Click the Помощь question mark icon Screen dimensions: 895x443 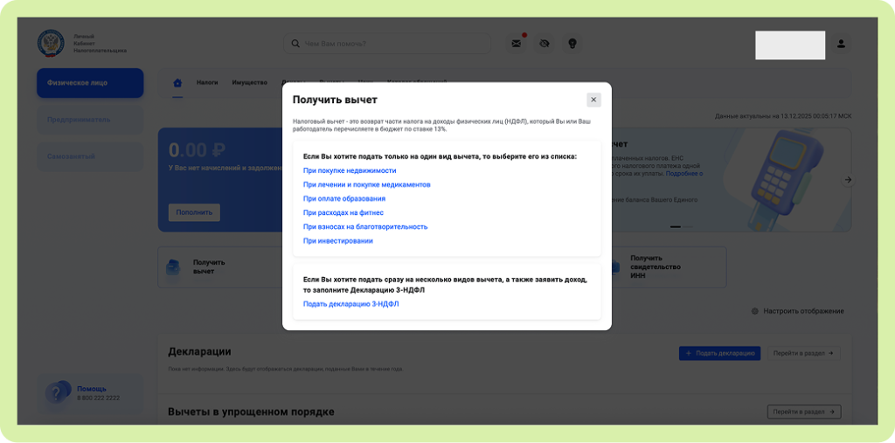click(58, 393)
